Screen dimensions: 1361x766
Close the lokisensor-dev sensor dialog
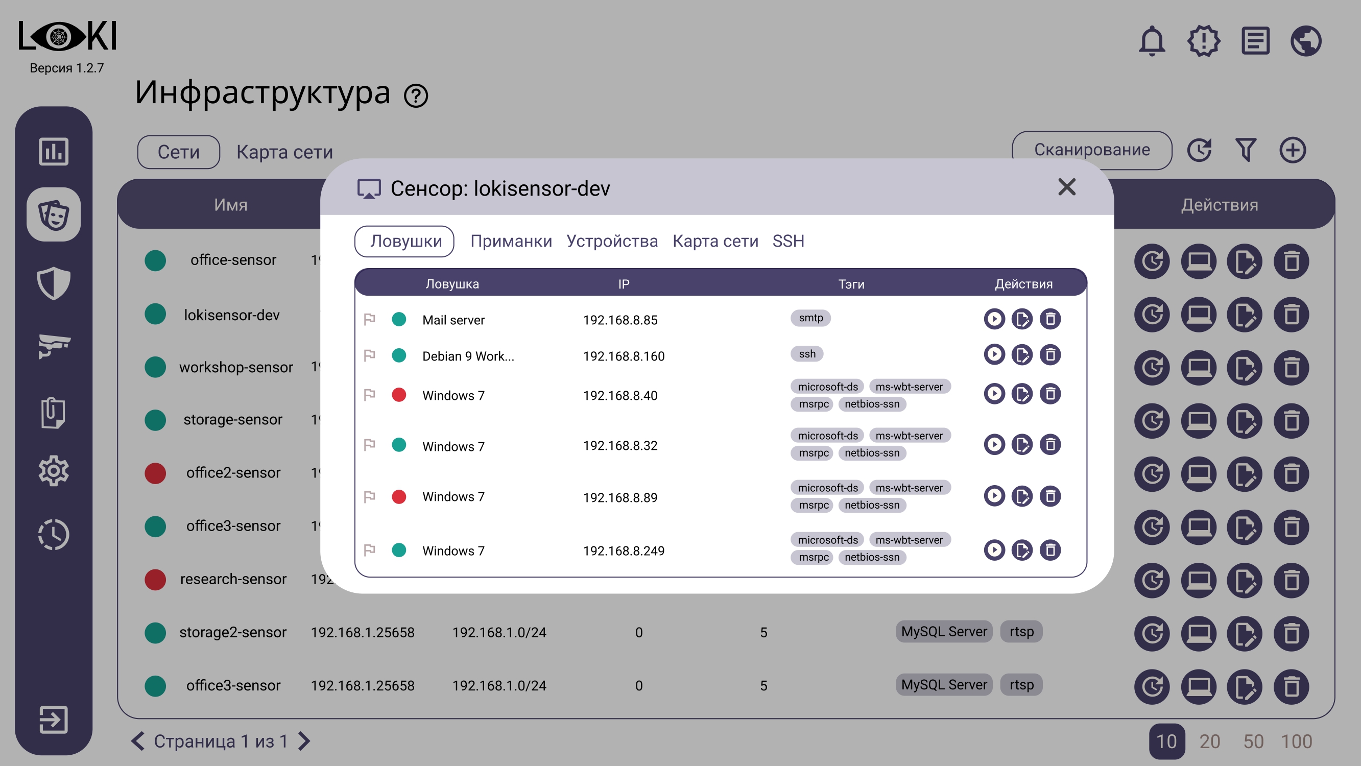coord(1067,187)
